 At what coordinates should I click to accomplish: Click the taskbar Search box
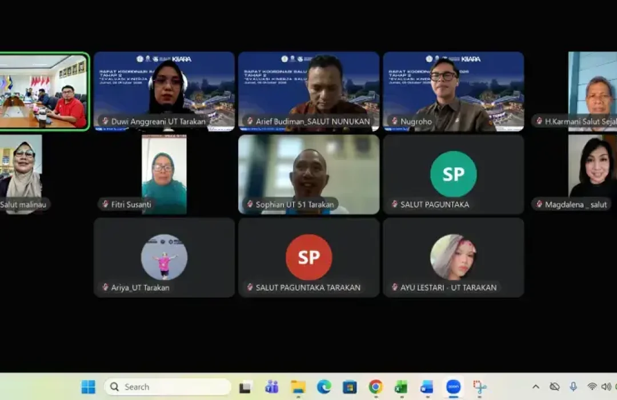(168, 387)
